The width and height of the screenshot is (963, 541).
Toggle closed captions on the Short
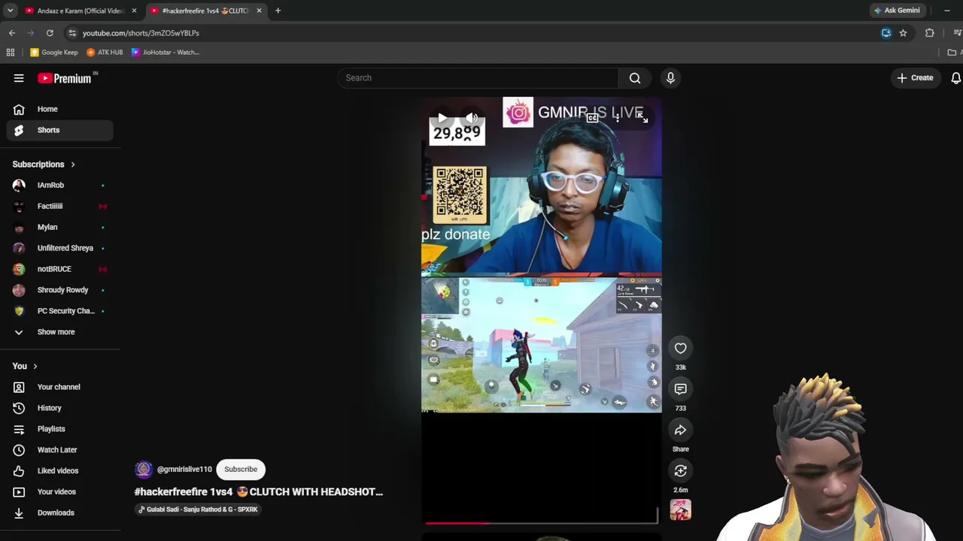point(592,118)
